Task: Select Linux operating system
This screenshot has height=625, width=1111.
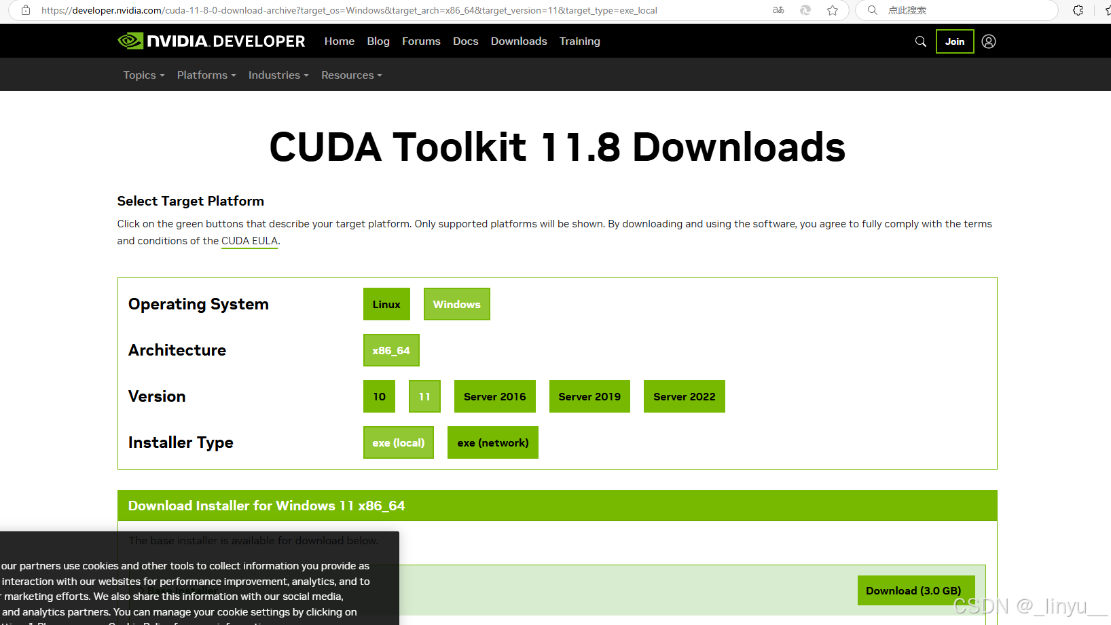Action: (x=386, y=304)
